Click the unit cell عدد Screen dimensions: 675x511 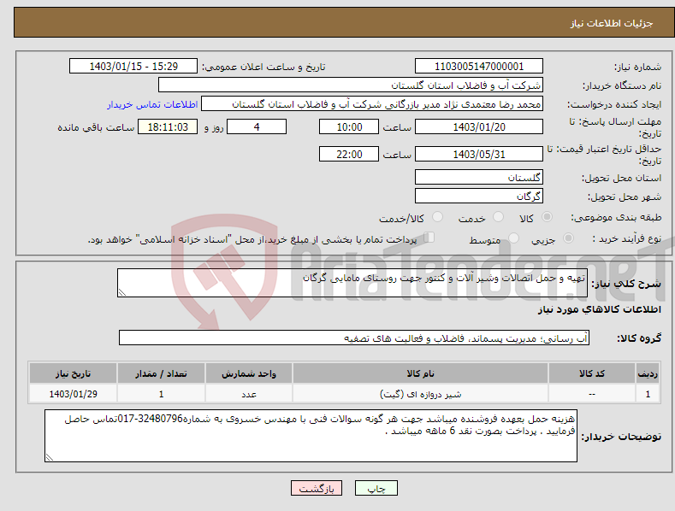(x=249, y=394)
